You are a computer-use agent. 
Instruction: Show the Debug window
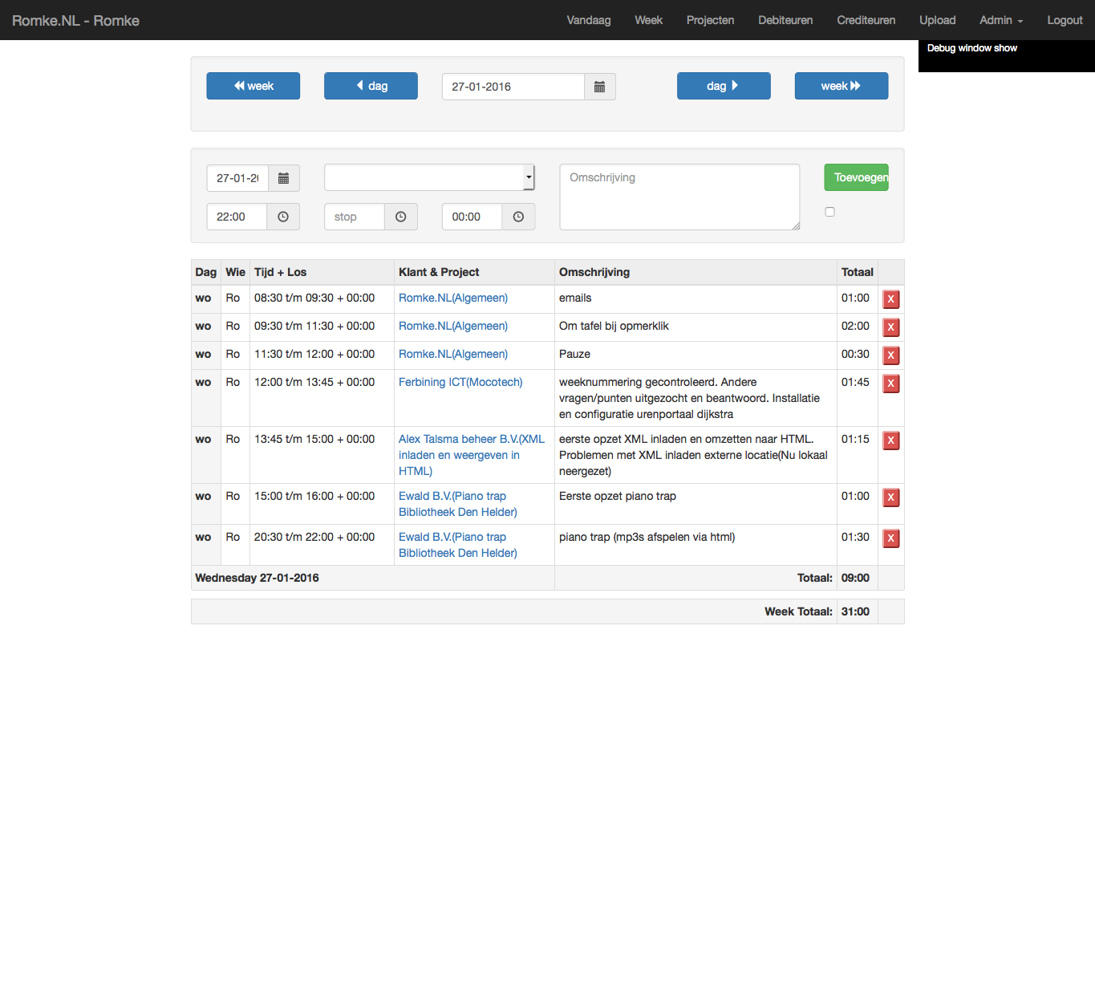[971, 48]
